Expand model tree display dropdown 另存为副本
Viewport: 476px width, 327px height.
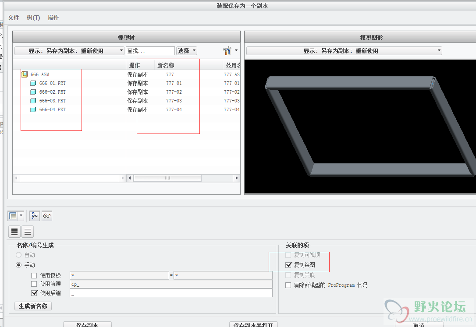(70, 51)
